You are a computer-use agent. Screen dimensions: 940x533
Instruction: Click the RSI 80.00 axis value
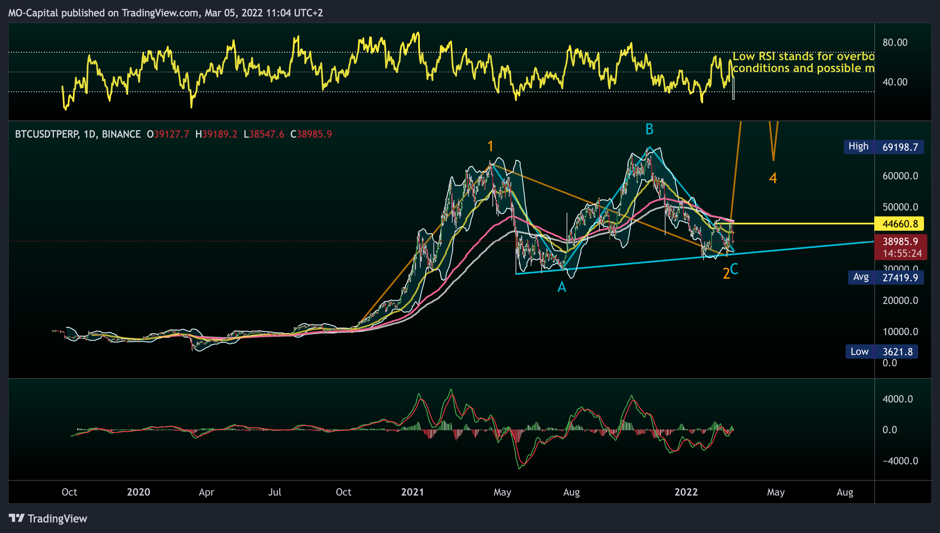pos(895,43)
